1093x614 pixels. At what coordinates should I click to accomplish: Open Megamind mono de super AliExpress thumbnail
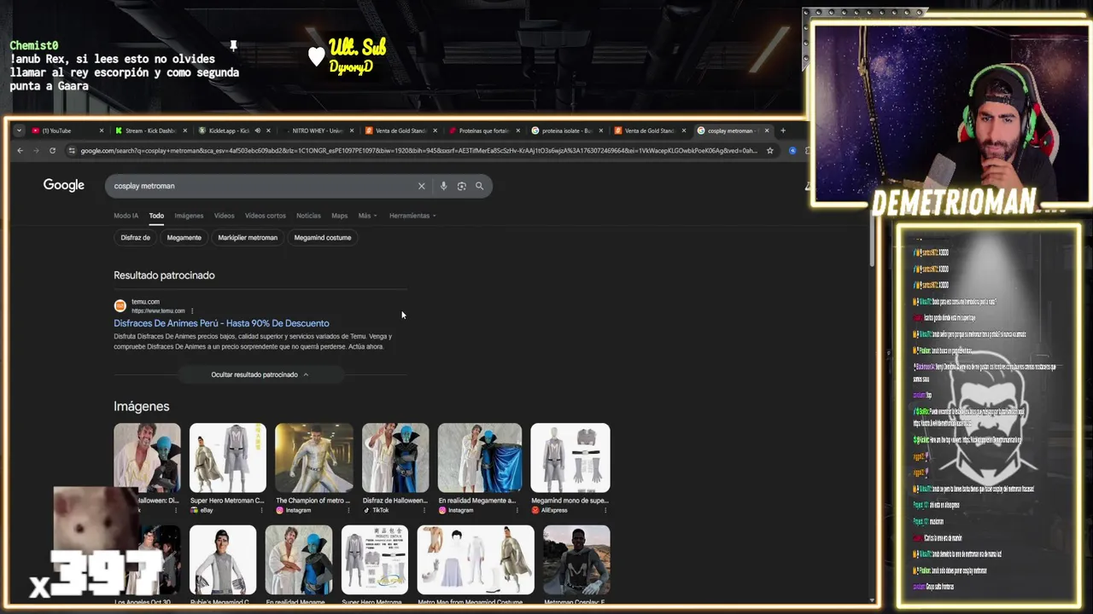click(570, 458)
